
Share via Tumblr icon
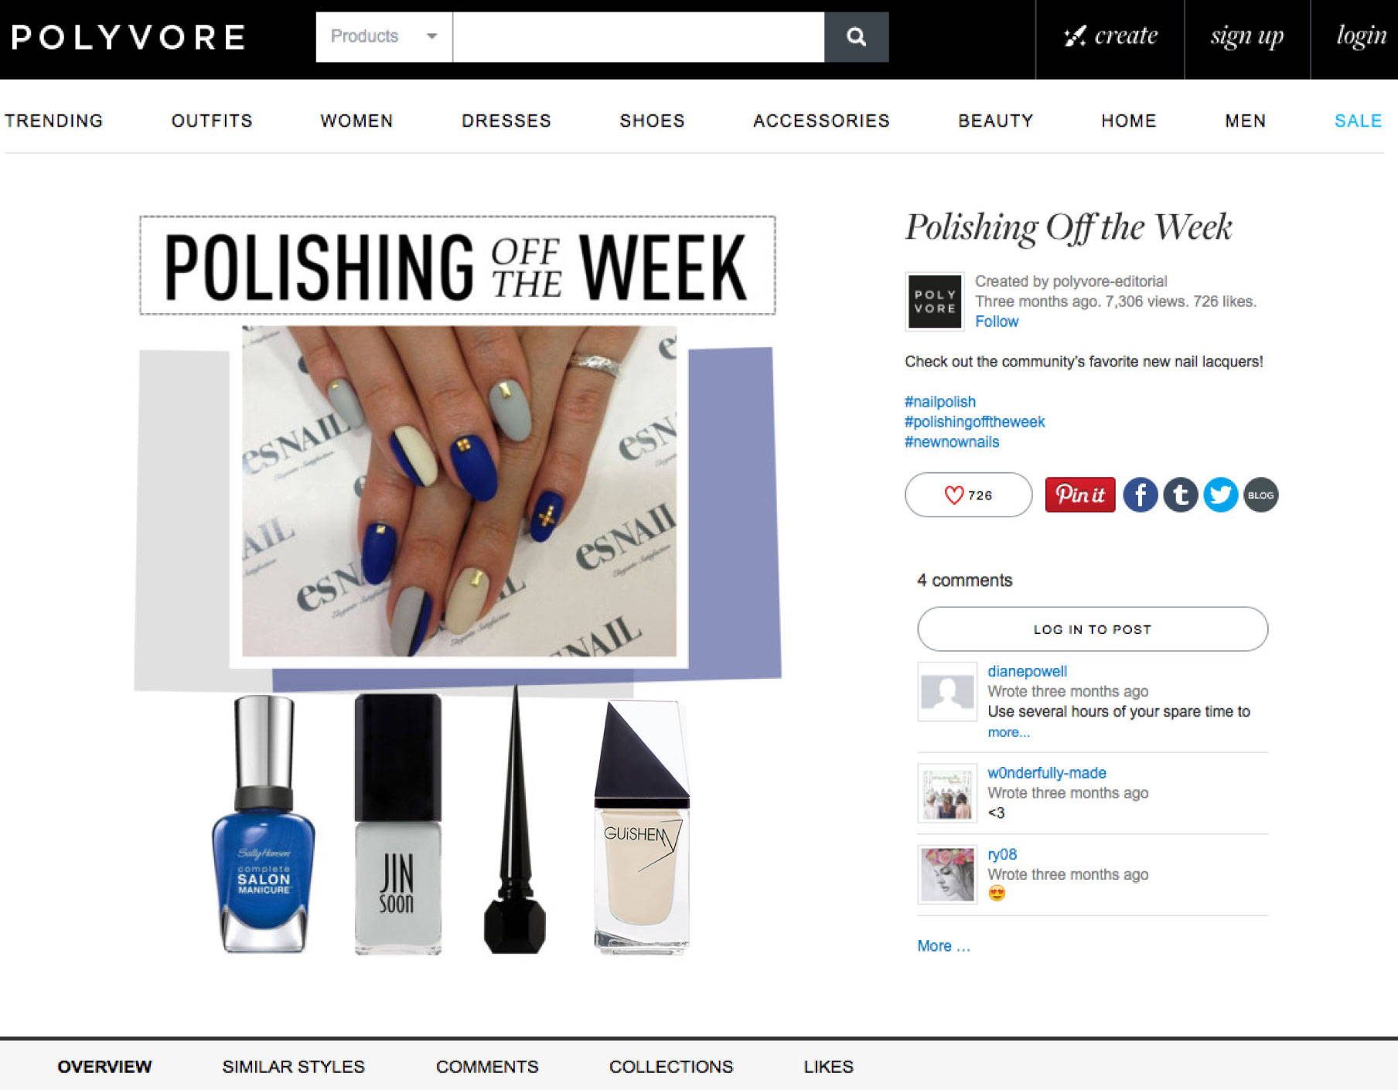(1180, 495)
